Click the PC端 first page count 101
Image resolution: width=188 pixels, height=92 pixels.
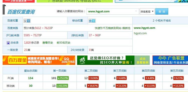tap(54, 78)
